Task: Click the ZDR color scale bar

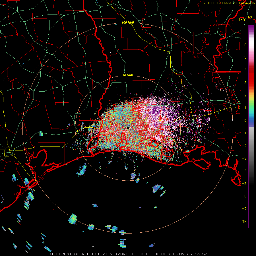Action: pyautogui.click(x=251, y=126)
